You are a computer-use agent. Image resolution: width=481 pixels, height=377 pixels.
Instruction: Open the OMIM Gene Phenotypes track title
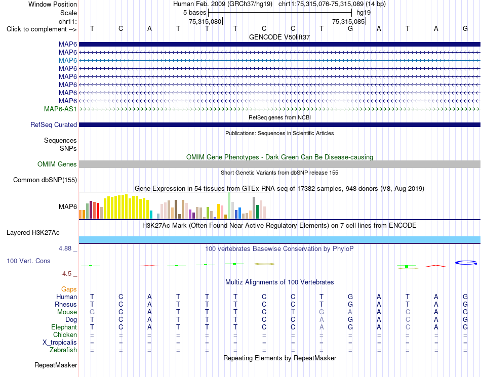point(279,157)
